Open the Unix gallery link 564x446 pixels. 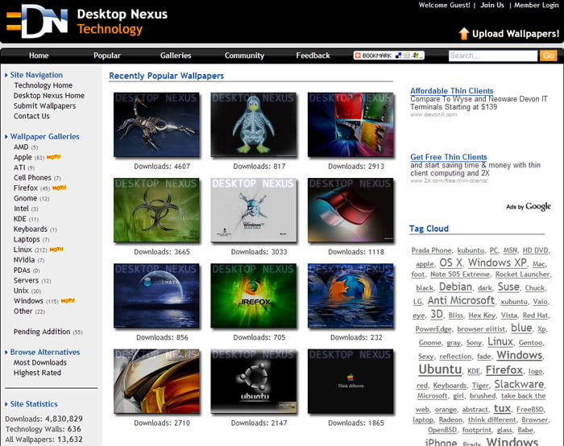coord(21,291)
